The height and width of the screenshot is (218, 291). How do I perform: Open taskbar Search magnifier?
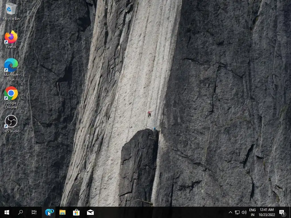[20, 212]
